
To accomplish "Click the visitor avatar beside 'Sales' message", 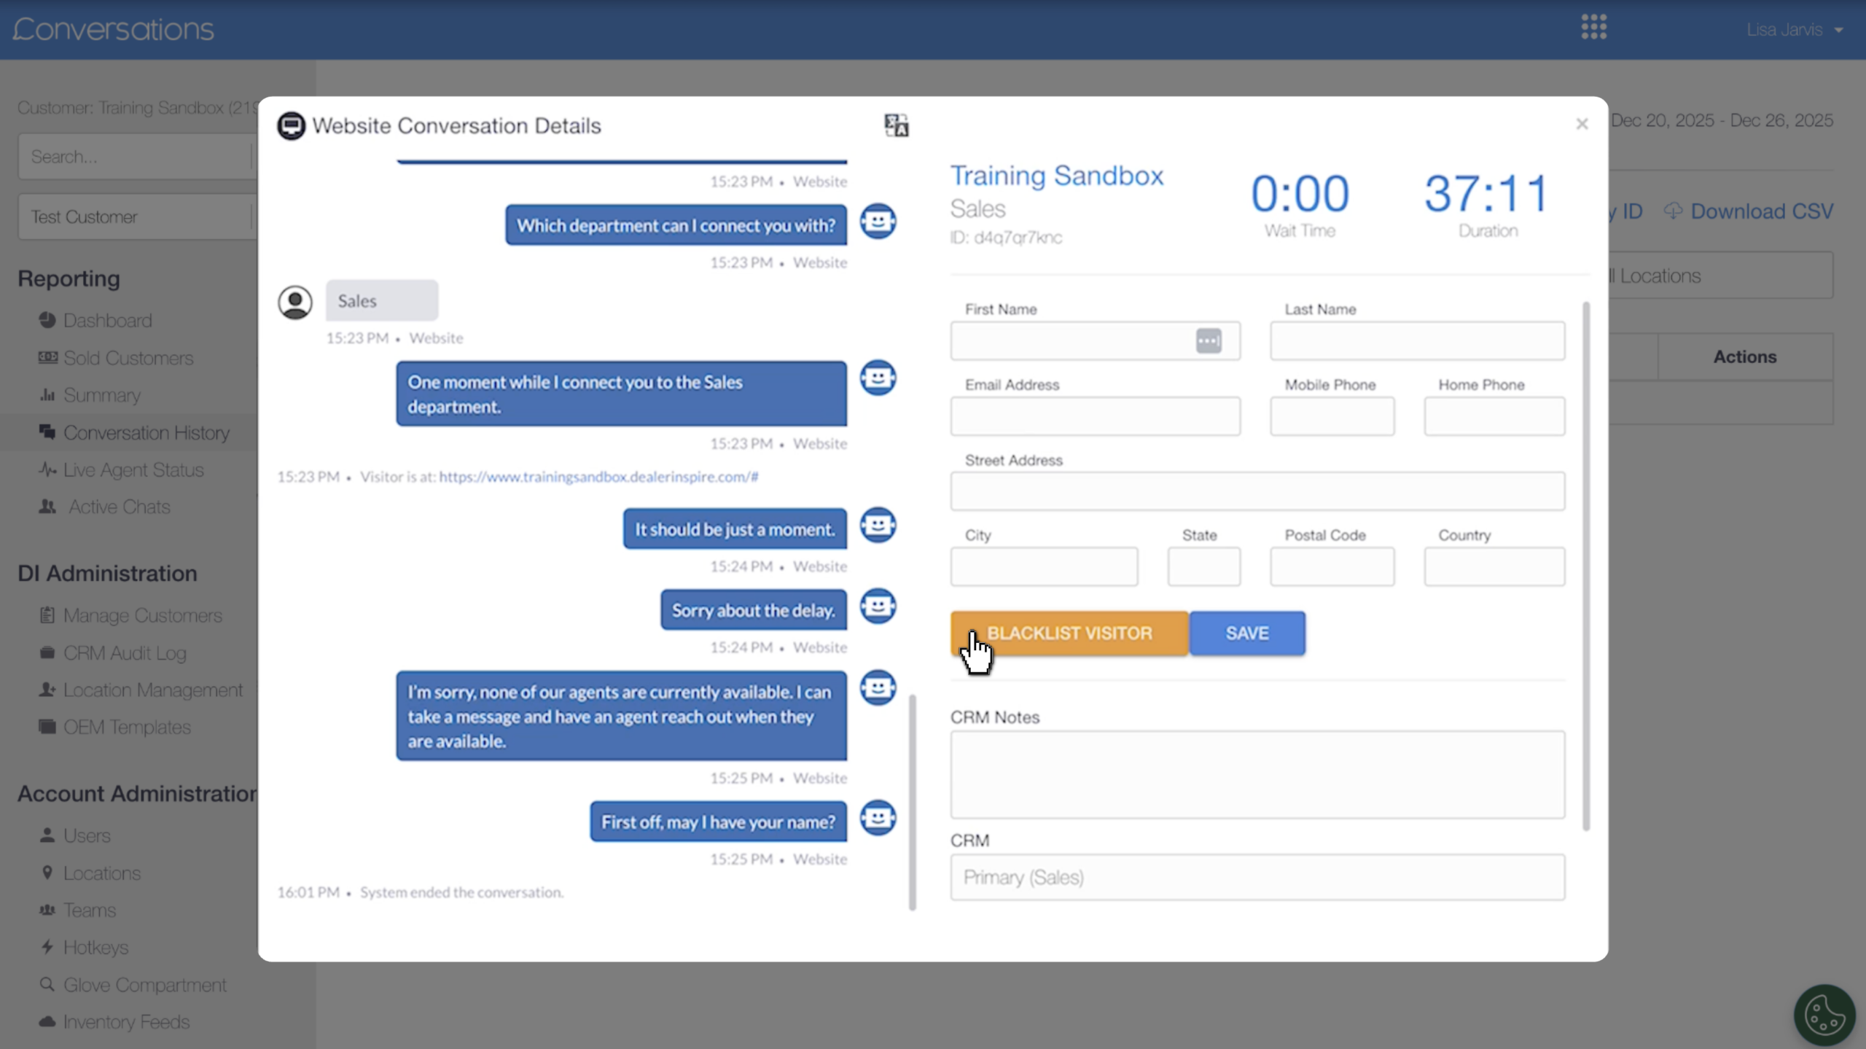I will pyautogui.click(x=295, y=302).
